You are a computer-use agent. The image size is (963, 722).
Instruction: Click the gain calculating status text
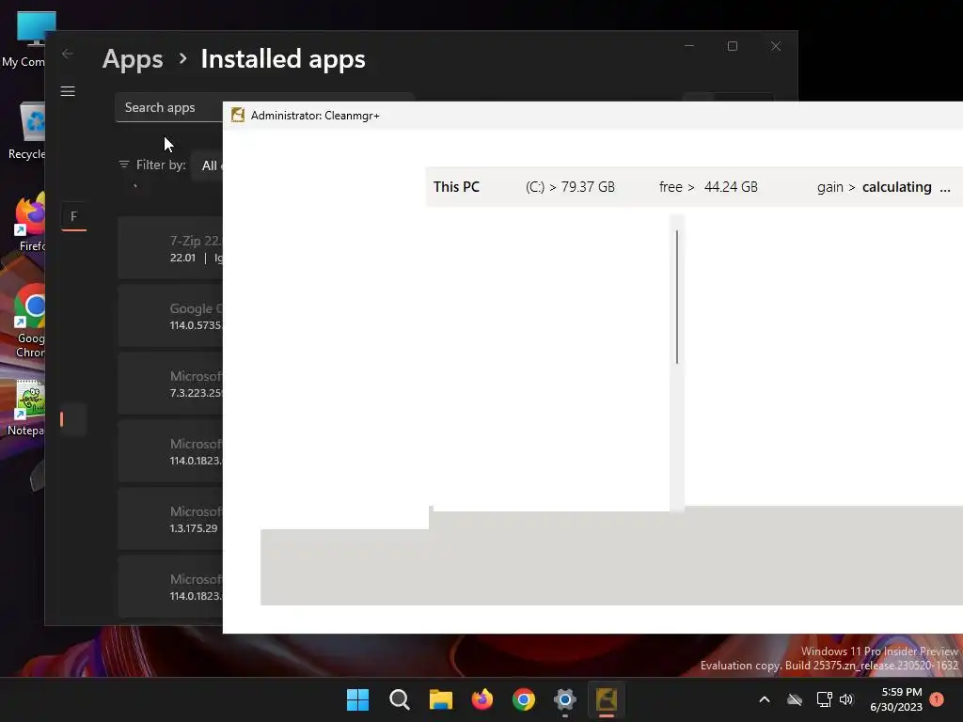(883, 187)
